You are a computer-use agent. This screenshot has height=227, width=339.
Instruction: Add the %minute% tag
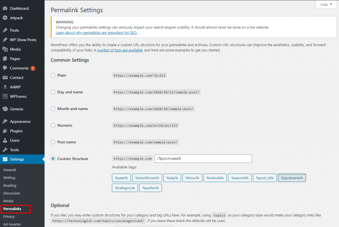click(x=215, y=178)
